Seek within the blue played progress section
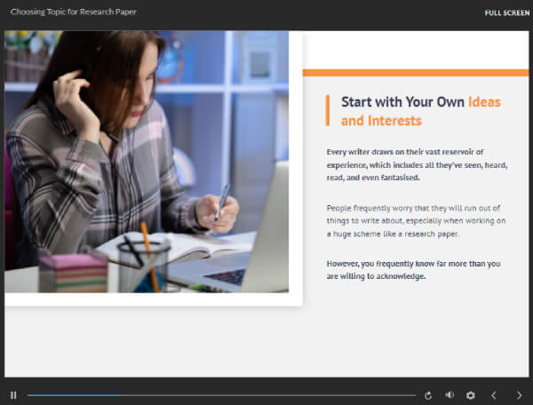 click(74, 395)
